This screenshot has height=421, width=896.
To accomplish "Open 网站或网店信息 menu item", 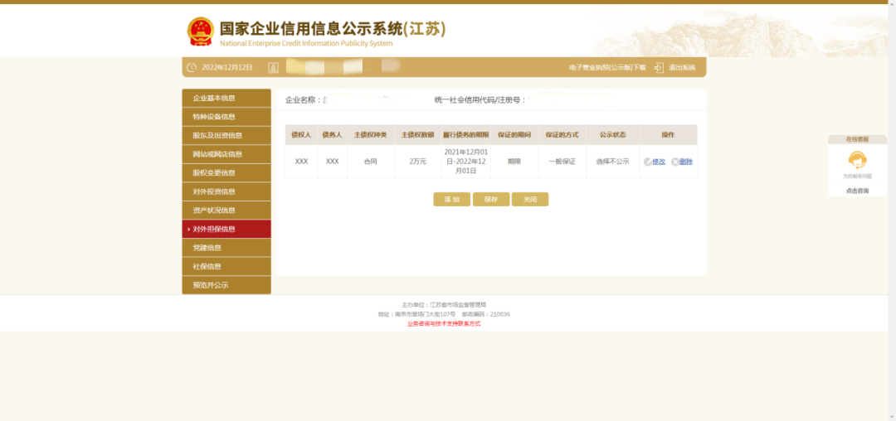I will (226, 154).
